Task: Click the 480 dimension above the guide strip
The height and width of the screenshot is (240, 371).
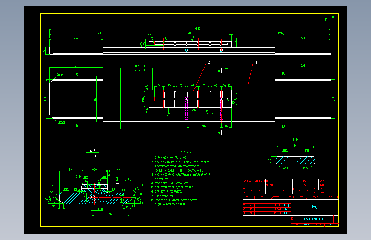Action: pyautogui.click(x=190, y=33)
